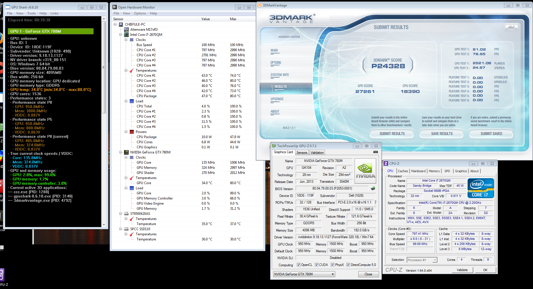
Task: Open the Graphics tab in CPU-Z
Action: (x=461, y=171)
